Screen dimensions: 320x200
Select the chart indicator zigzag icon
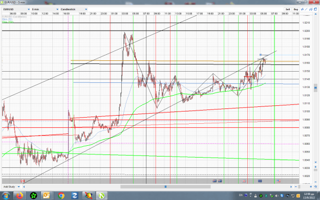pyautogui.click(x=302, y=9)
